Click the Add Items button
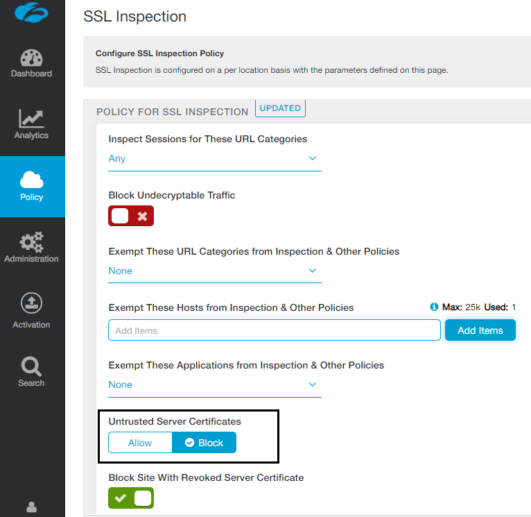The width and height of the screenshot is (531, 517). (480, 330)
